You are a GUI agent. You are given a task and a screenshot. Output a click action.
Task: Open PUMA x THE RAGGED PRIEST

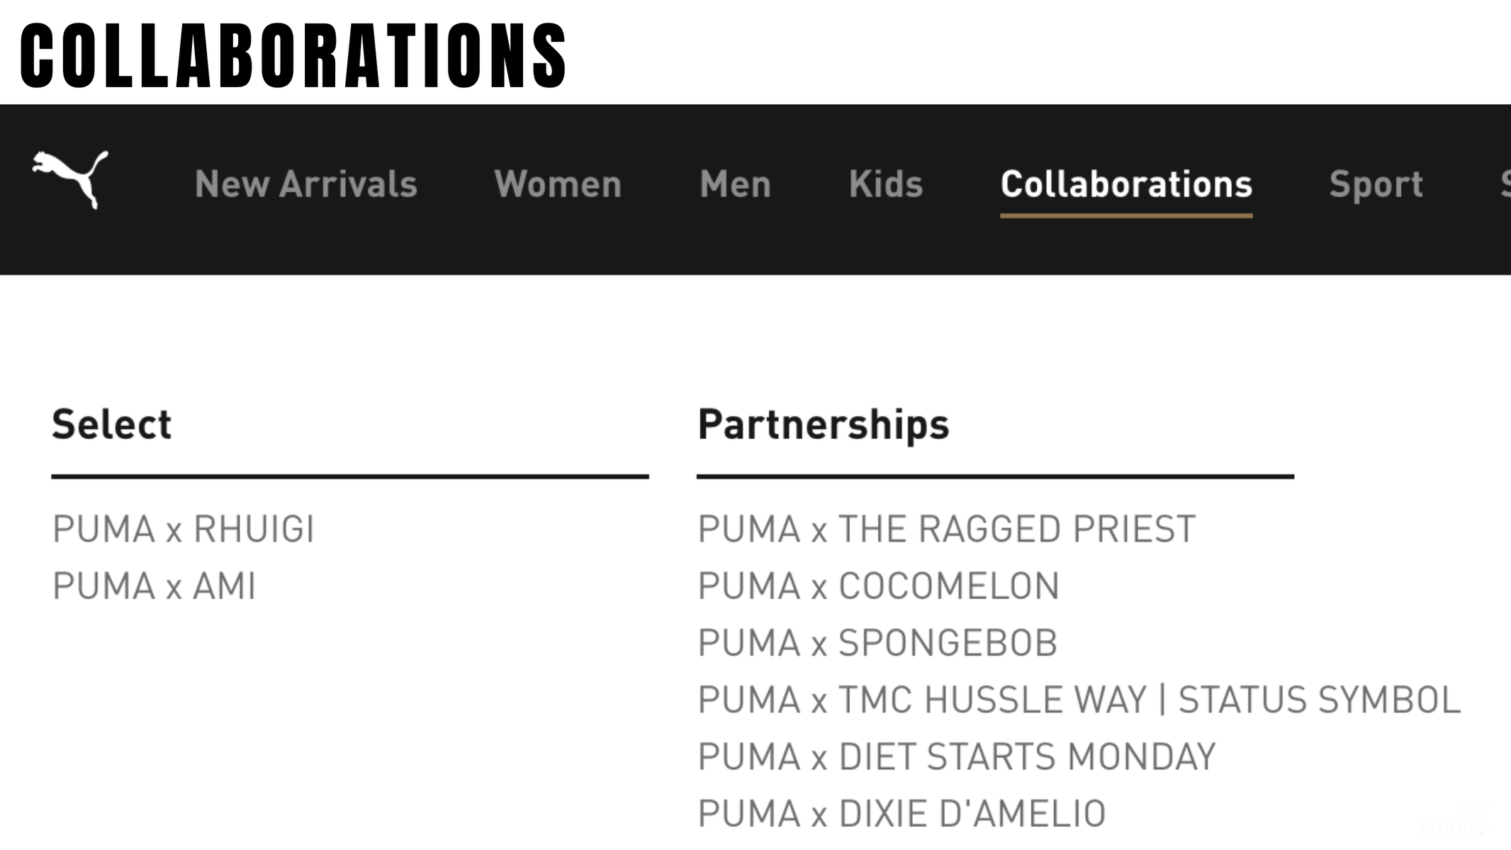pos(947,530)
